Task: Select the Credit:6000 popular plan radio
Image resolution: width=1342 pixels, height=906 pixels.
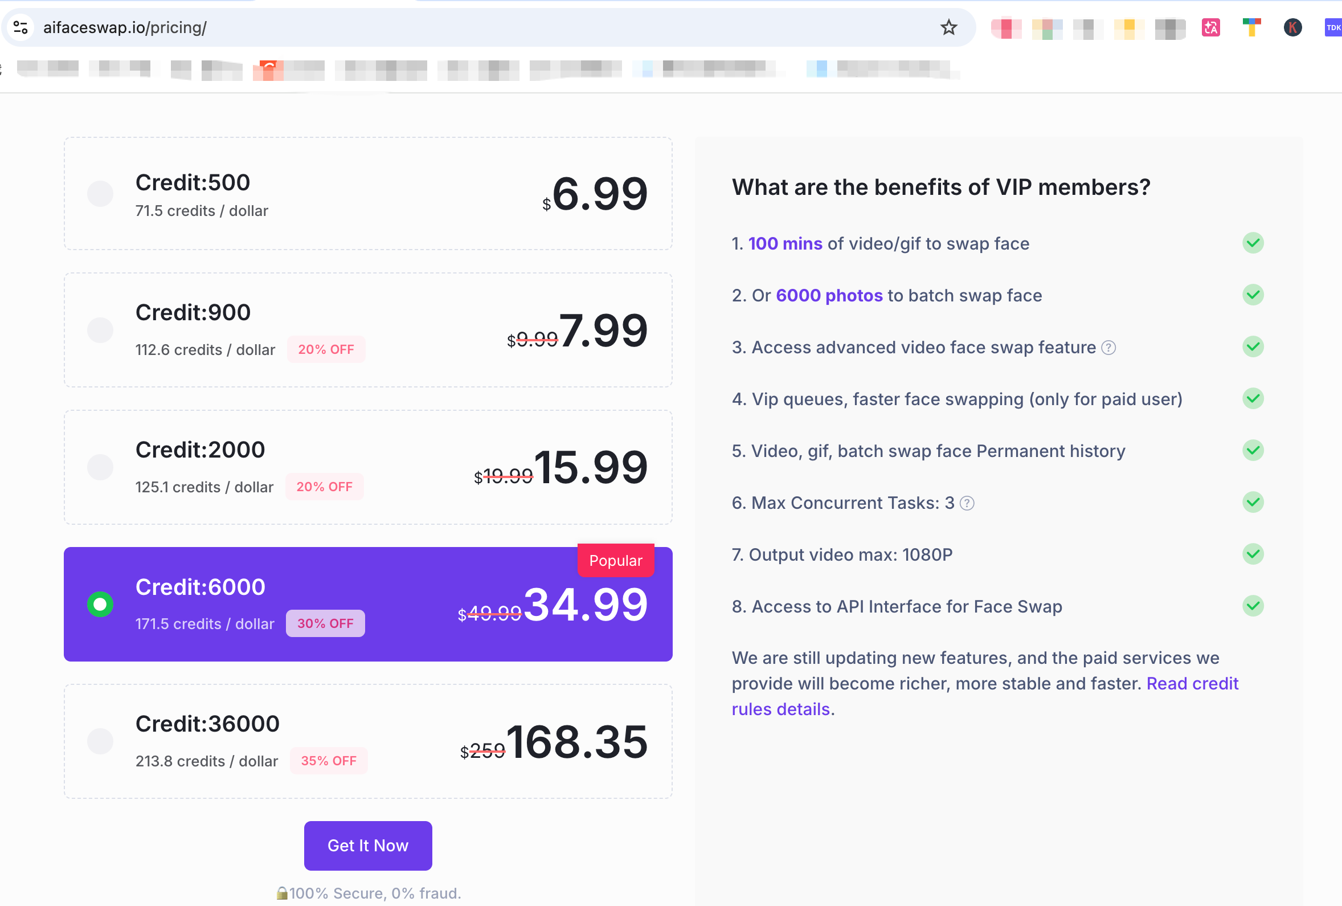Action: [100, 604]
